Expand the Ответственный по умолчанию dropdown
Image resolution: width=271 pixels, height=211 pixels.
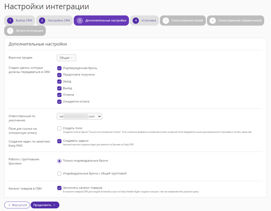(79, 116)
